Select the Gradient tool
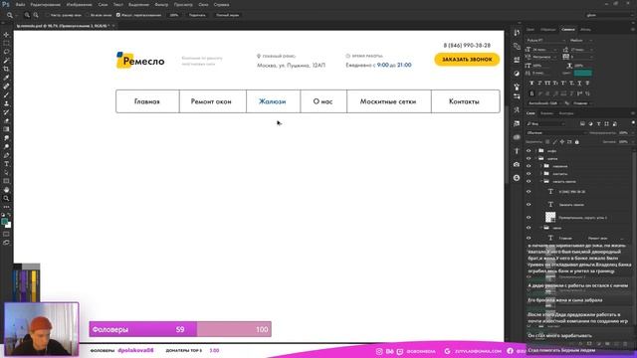Screen dimensions: 637x358 pos(6,129)
